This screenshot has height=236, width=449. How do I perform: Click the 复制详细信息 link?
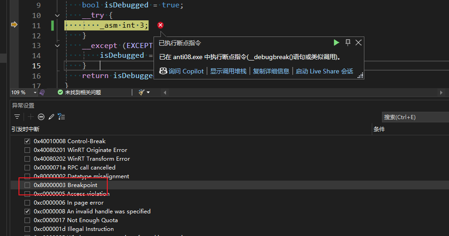click(271, 71)
